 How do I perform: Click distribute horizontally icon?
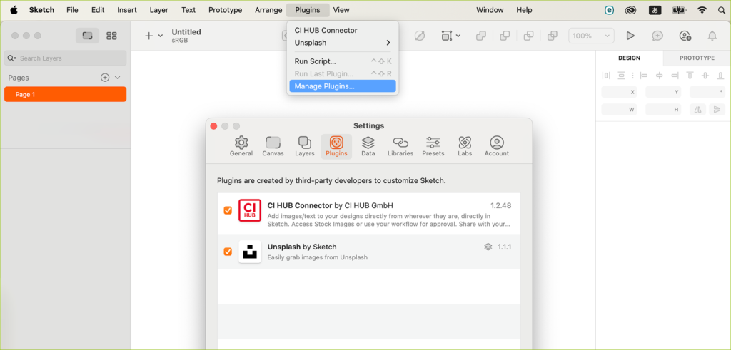pyautogui.click(x=606, y=76)
